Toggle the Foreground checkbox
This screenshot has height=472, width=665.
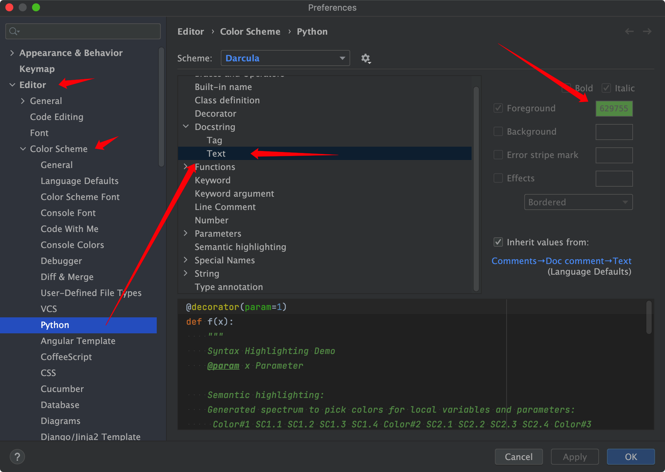[x=498, y=108]
